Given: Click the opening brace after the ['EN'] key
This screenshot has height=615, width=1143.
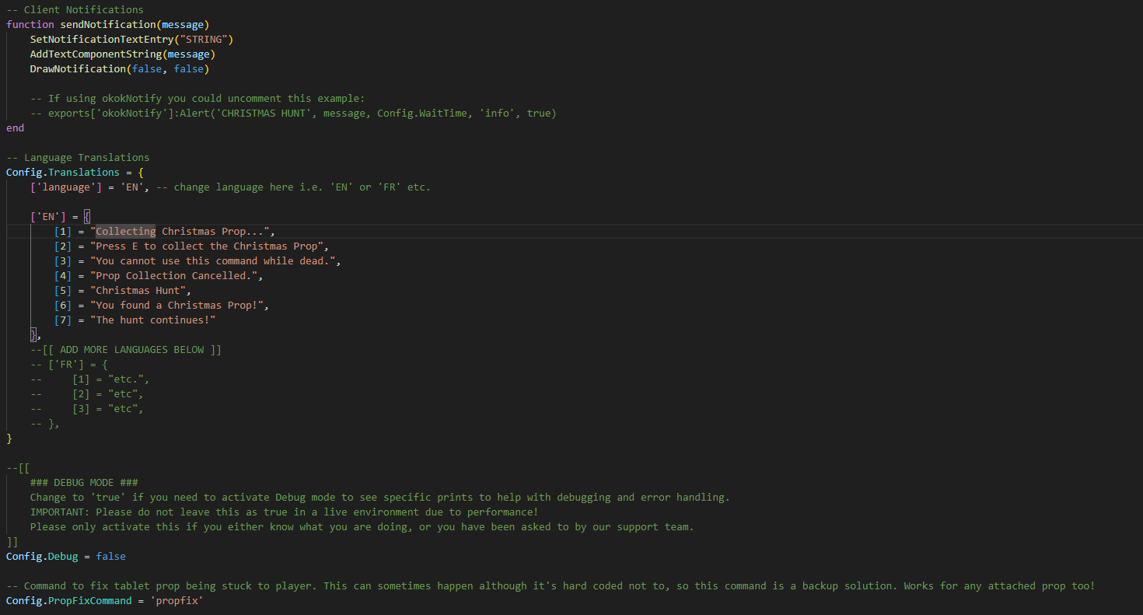Looking at the screenshot, I should pos(87,217).
